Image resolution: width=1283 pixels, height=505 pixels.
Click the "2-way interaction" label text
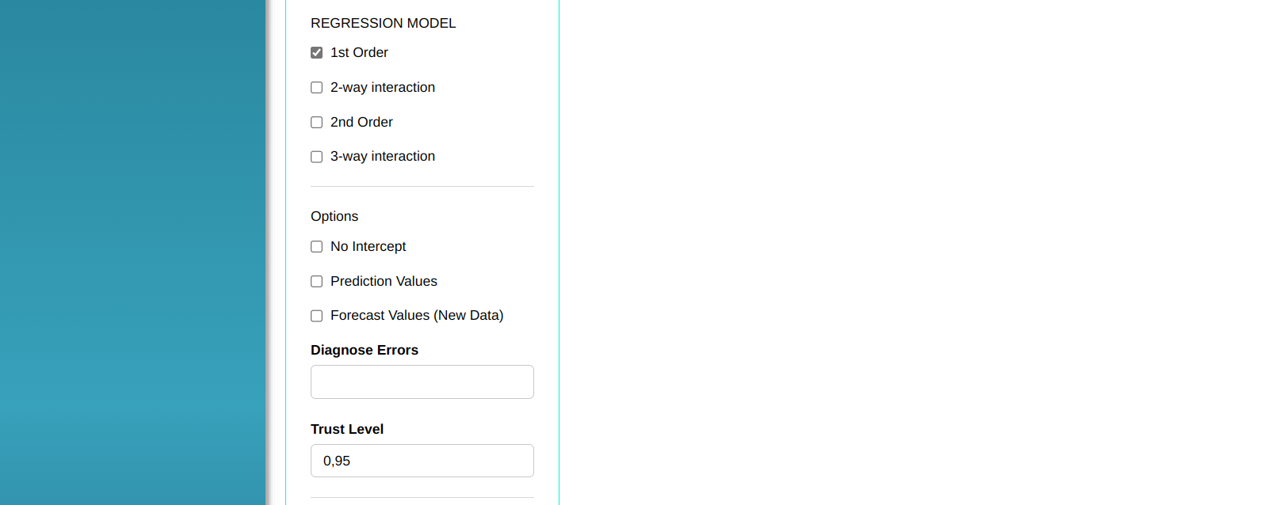click(x=383, y=88)
